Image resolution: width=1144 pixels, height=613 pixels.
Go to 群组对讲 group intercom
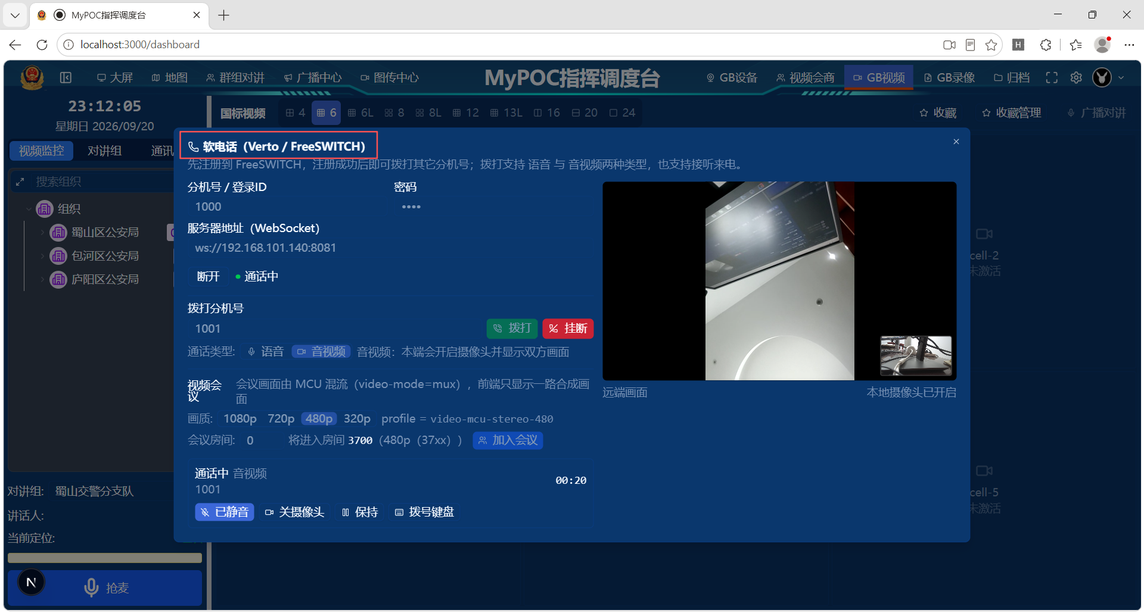(x=235, y=78)
